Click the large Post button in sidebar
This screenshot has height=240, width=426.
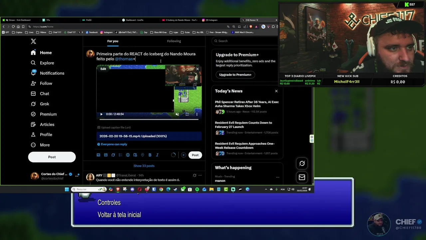coord(52,157)
